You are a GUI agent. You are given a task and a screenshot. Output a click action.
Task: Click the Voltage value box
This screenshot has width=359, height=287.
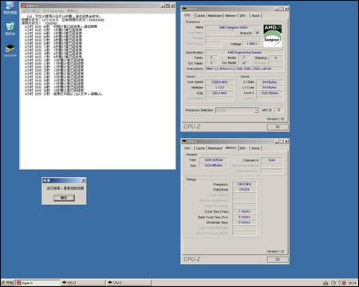(x=251, y=44)
